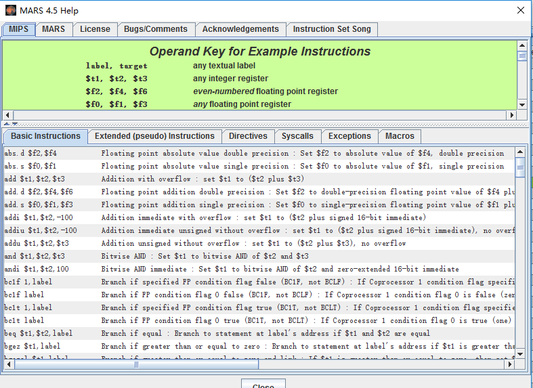
Task: Select the Syscalls tab
Action: pos(297,136)
